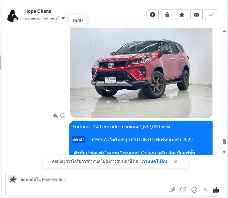The image size is (228, 198).
Task: Click the assign-to-me link in banner
Action: click(x=154, y=161)
